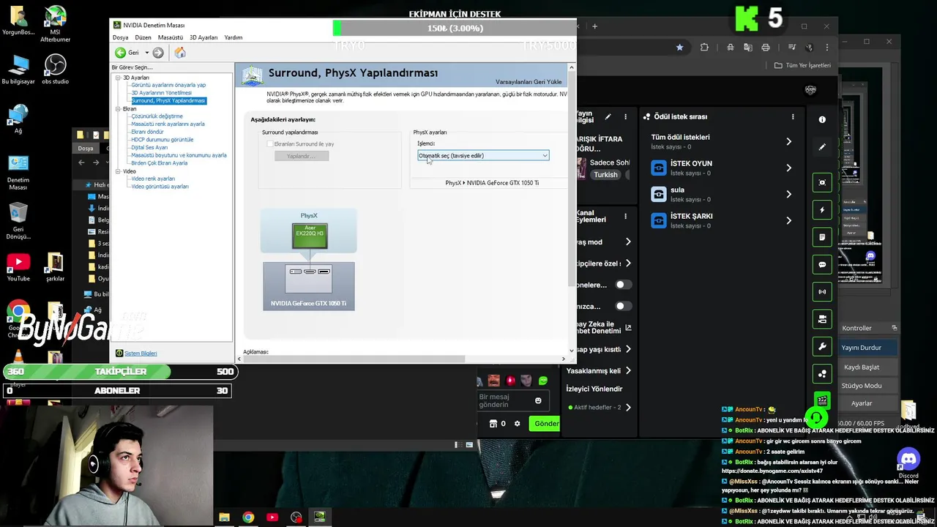Collapse the Video tree node
The width and height of the screenshot is (937, 527).
pyautogui.click(x=117, y=171)
